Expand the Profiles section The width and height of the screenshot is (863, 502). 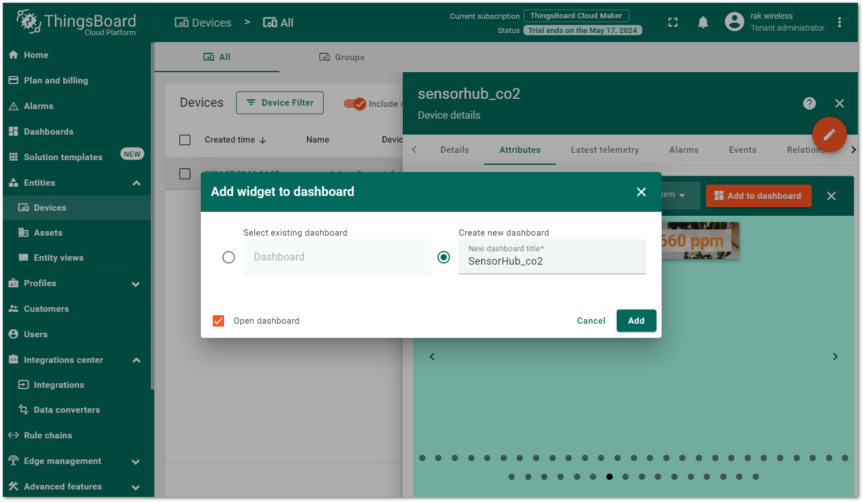pos(136,284)
